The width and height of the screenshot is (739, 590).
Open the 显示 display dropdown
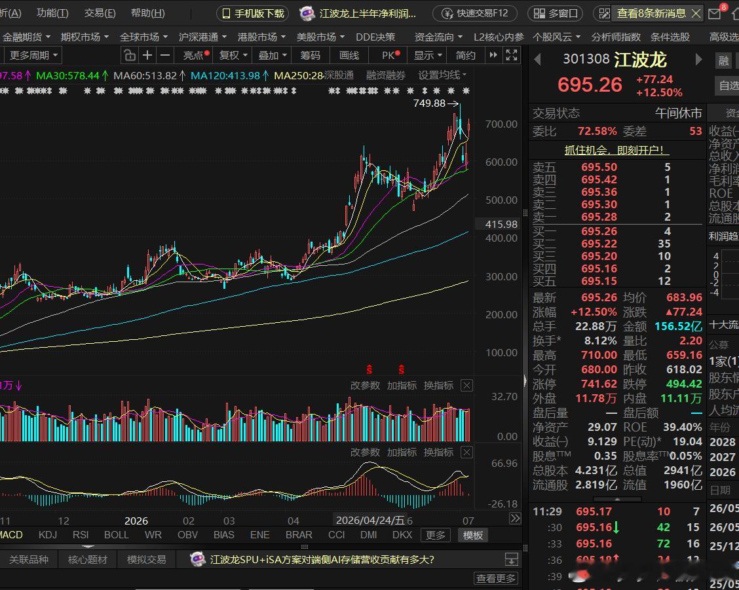(428, 56)
